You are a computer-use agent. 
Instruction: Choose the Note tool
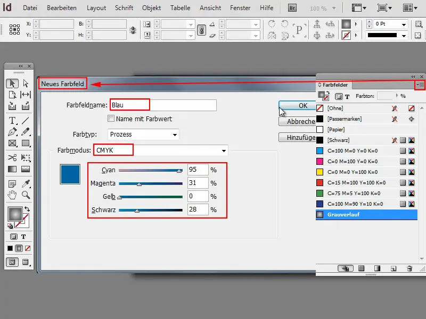click(x=12, y=183)
